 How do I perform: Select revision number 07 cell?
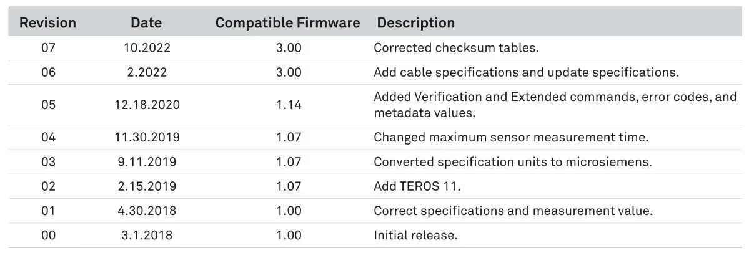coord(48,47)
